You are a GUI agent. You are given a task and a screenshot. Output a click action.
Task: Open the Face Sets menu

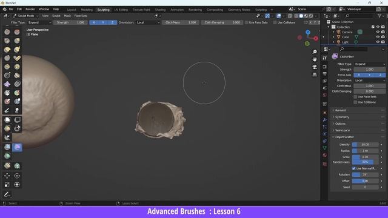81,16
